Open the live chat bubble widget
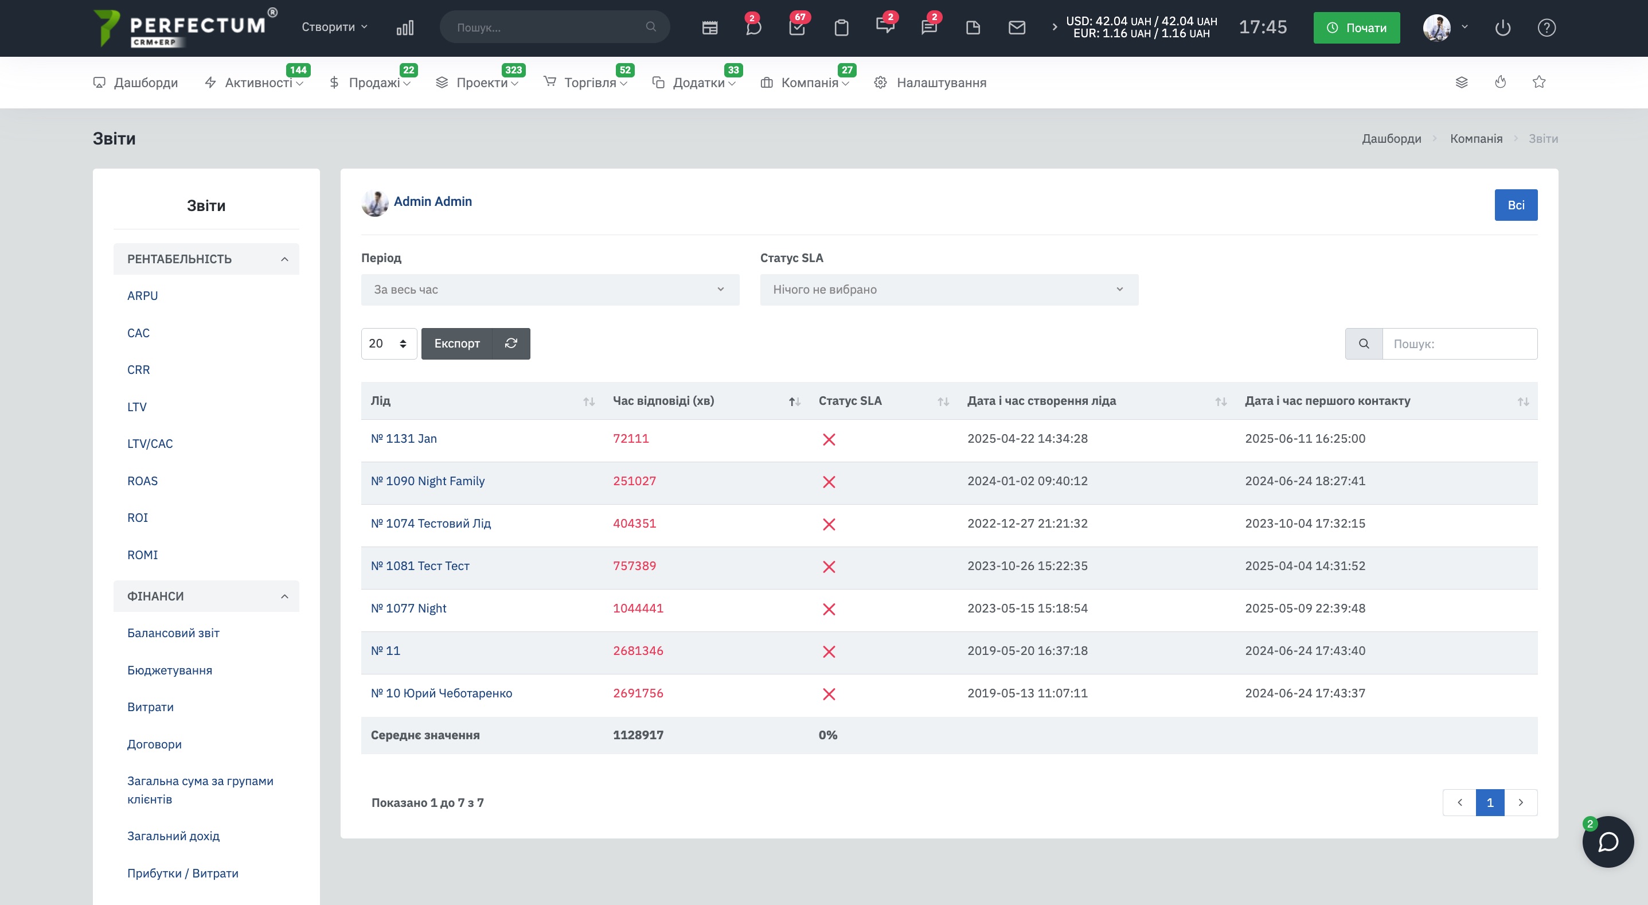This screenshot has height=905, width=1648. coord(1608,842)
